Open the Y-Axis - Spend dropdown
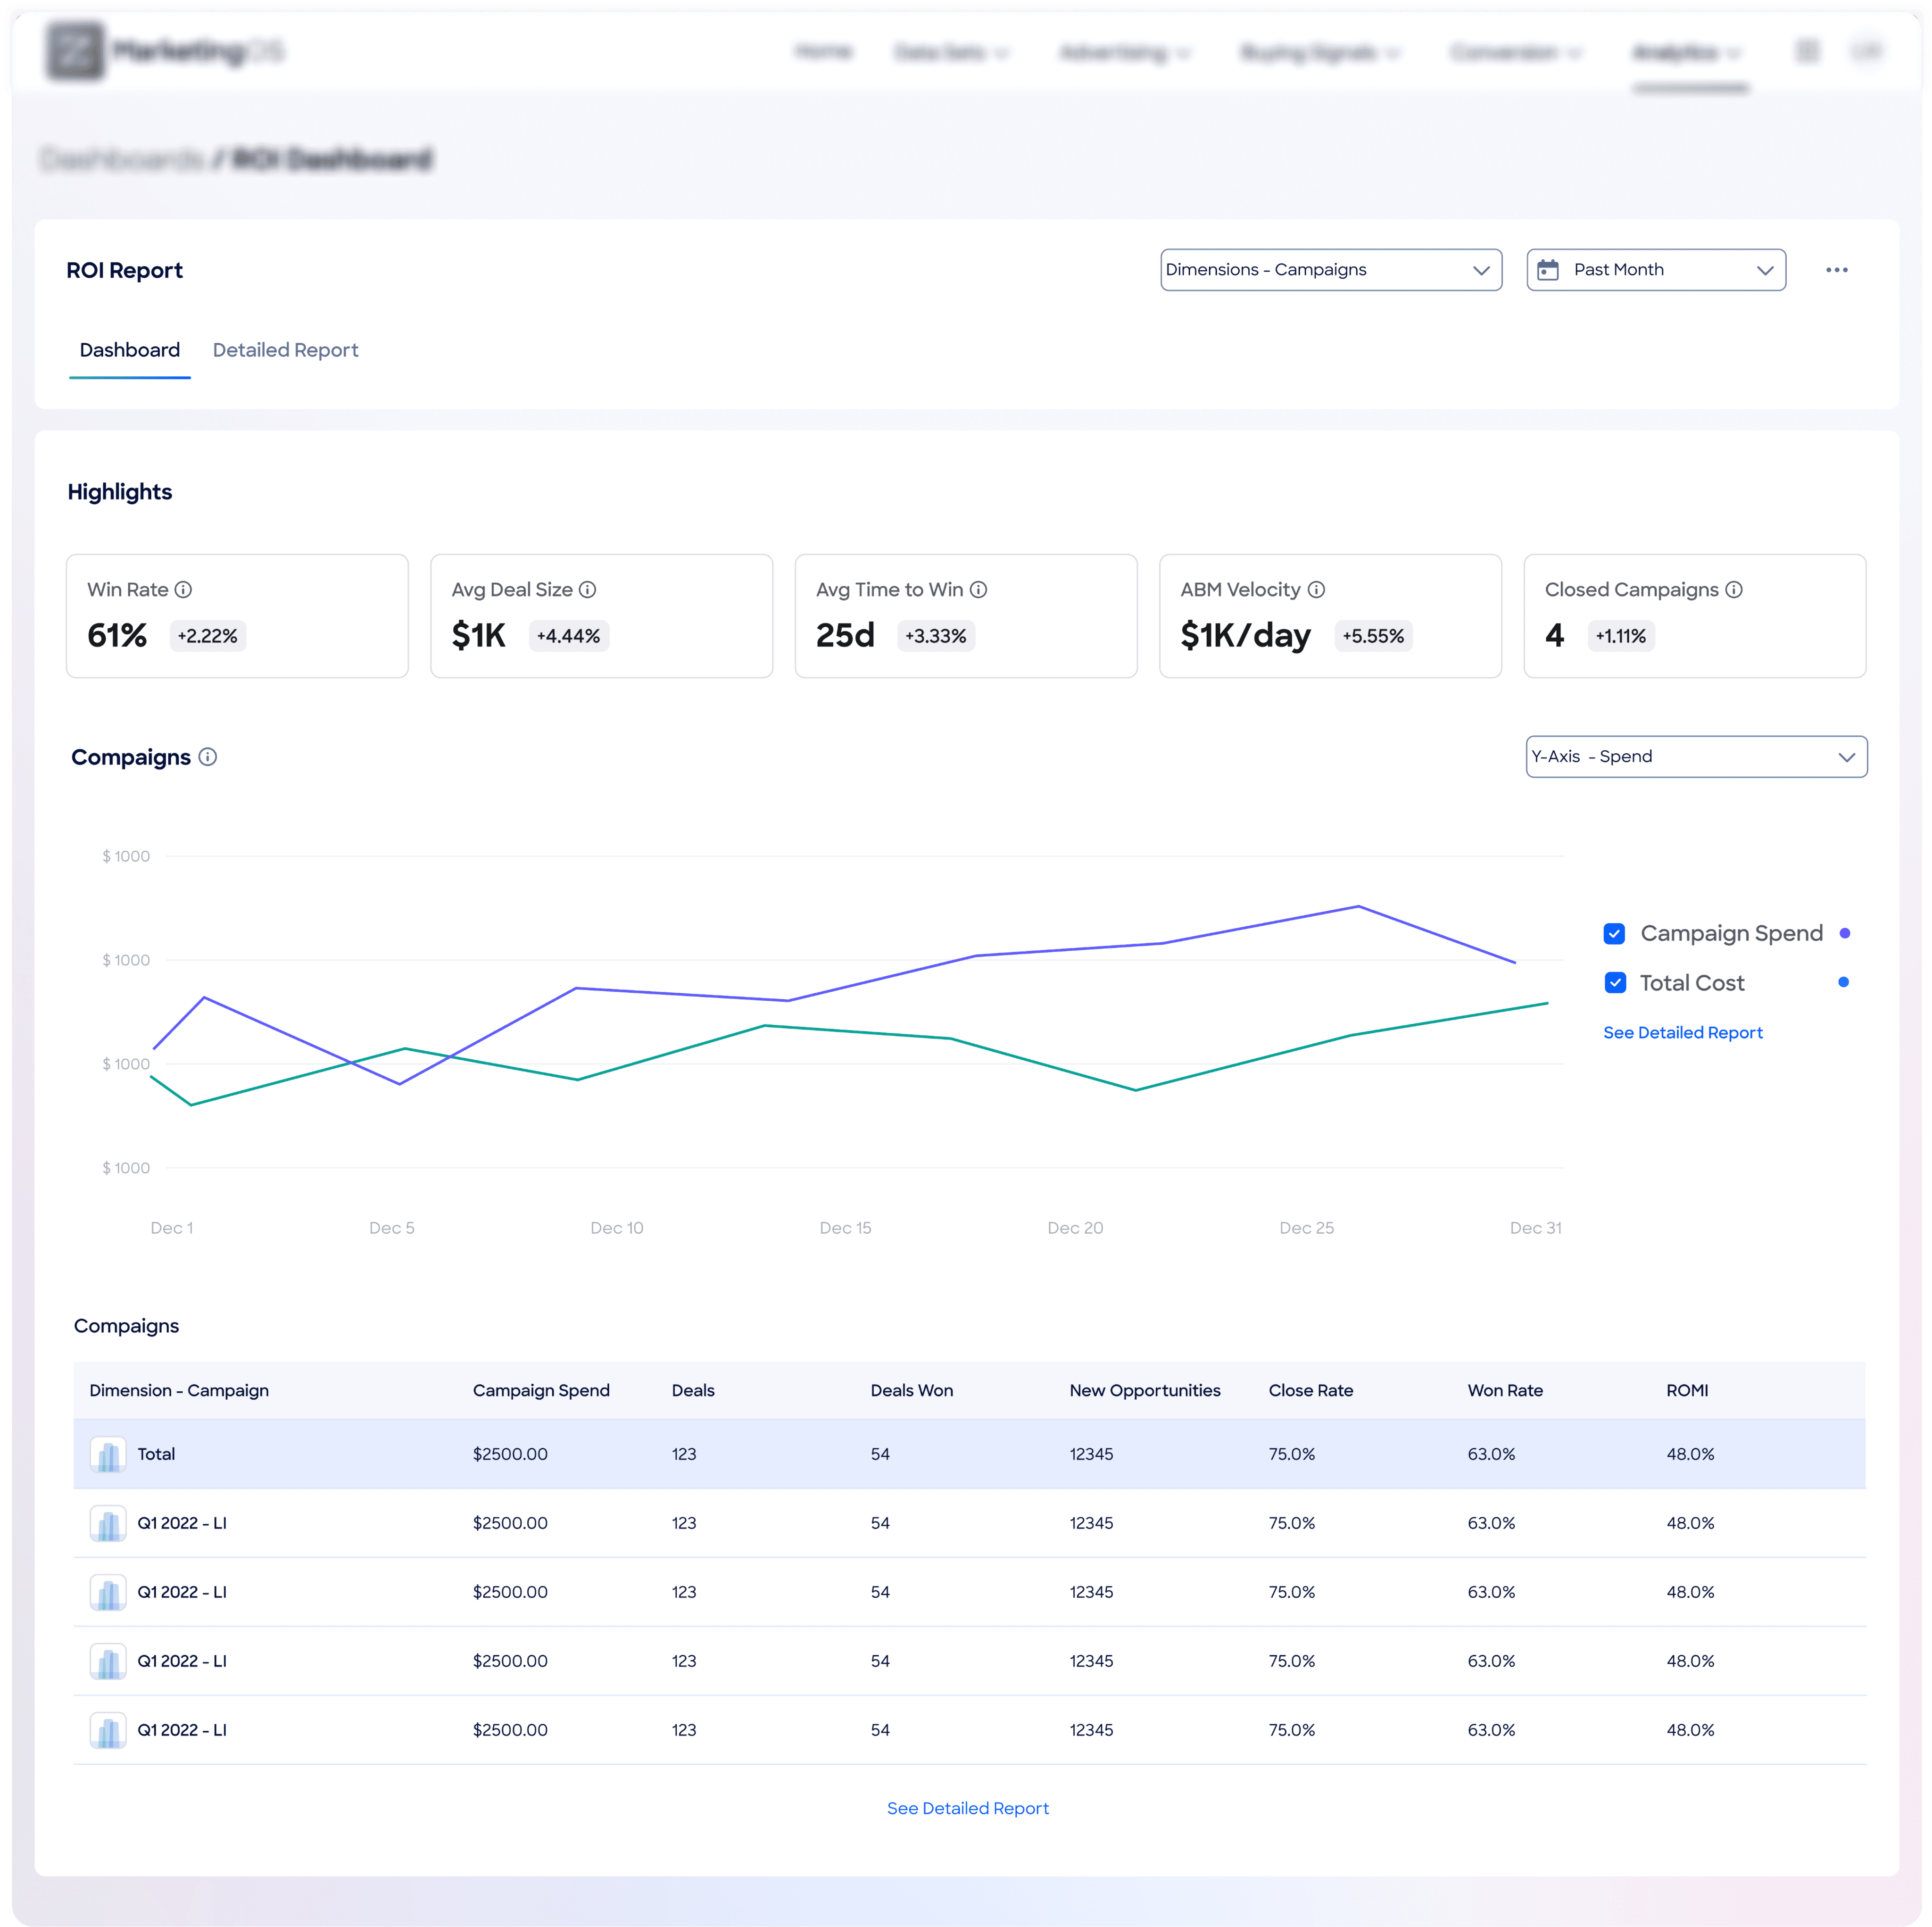1932x1927 pixels. pos(1696,757)
